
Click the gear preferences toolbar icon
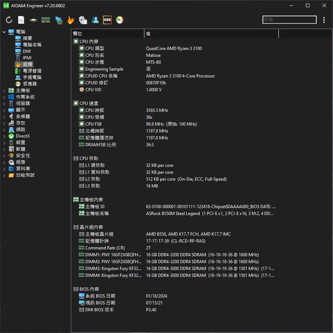point(83,20)
